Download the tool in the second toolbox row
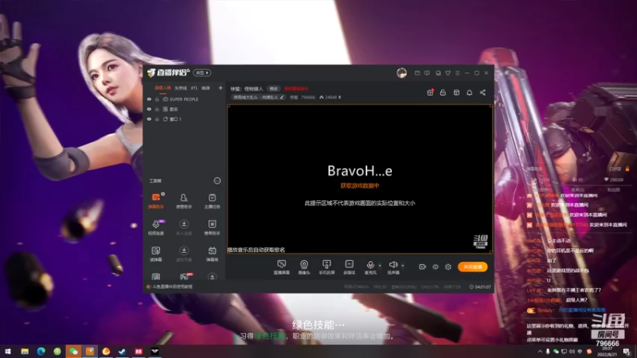This screenshot has height=358, width=637. tap(184, 228)
